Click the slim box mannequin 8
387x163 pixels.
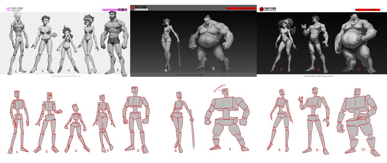[280, 120]
